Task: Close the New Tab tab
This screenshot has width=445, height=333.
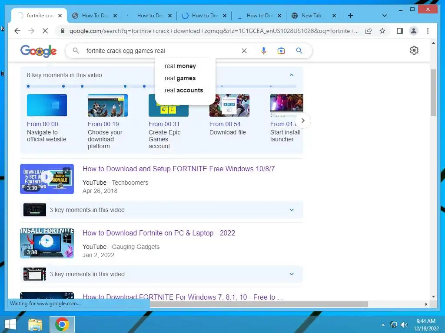Action: coord(334,16)
